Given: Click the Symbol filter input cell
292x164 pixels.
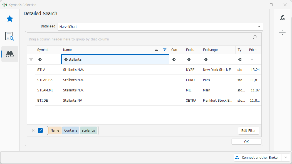Looking at the screenshot, I should pos(48,59).
